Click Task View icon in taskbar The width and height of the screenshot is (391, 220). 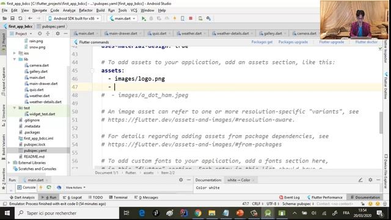pos(126,213)
